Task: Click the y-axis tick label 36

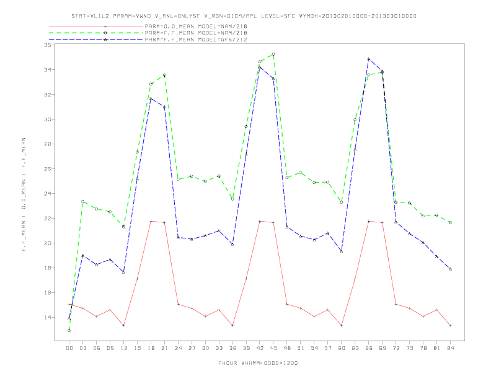Action: (x=48, y=45)
